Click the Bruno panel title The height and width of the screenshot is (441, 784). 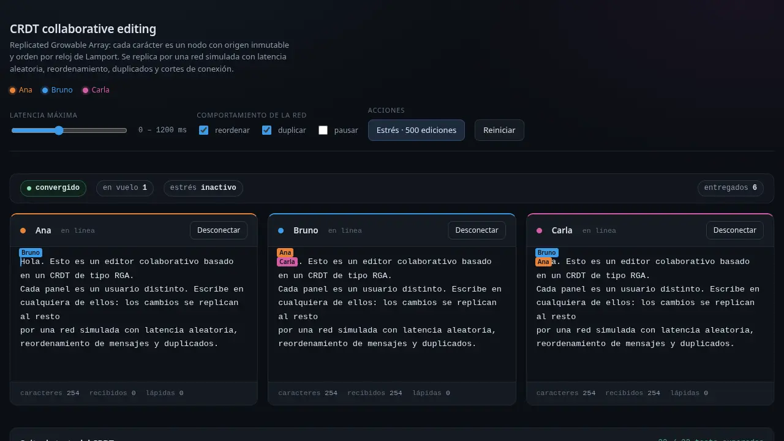click(306, 230)
